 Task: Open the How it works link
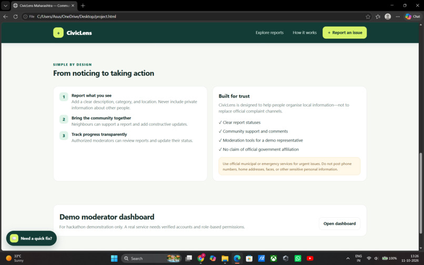pyautogui.click(x=305, y=33)
